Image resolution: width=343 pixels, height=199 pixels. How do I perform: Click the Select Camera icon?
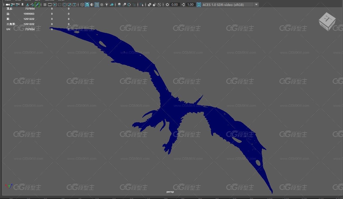coord(7,5)
